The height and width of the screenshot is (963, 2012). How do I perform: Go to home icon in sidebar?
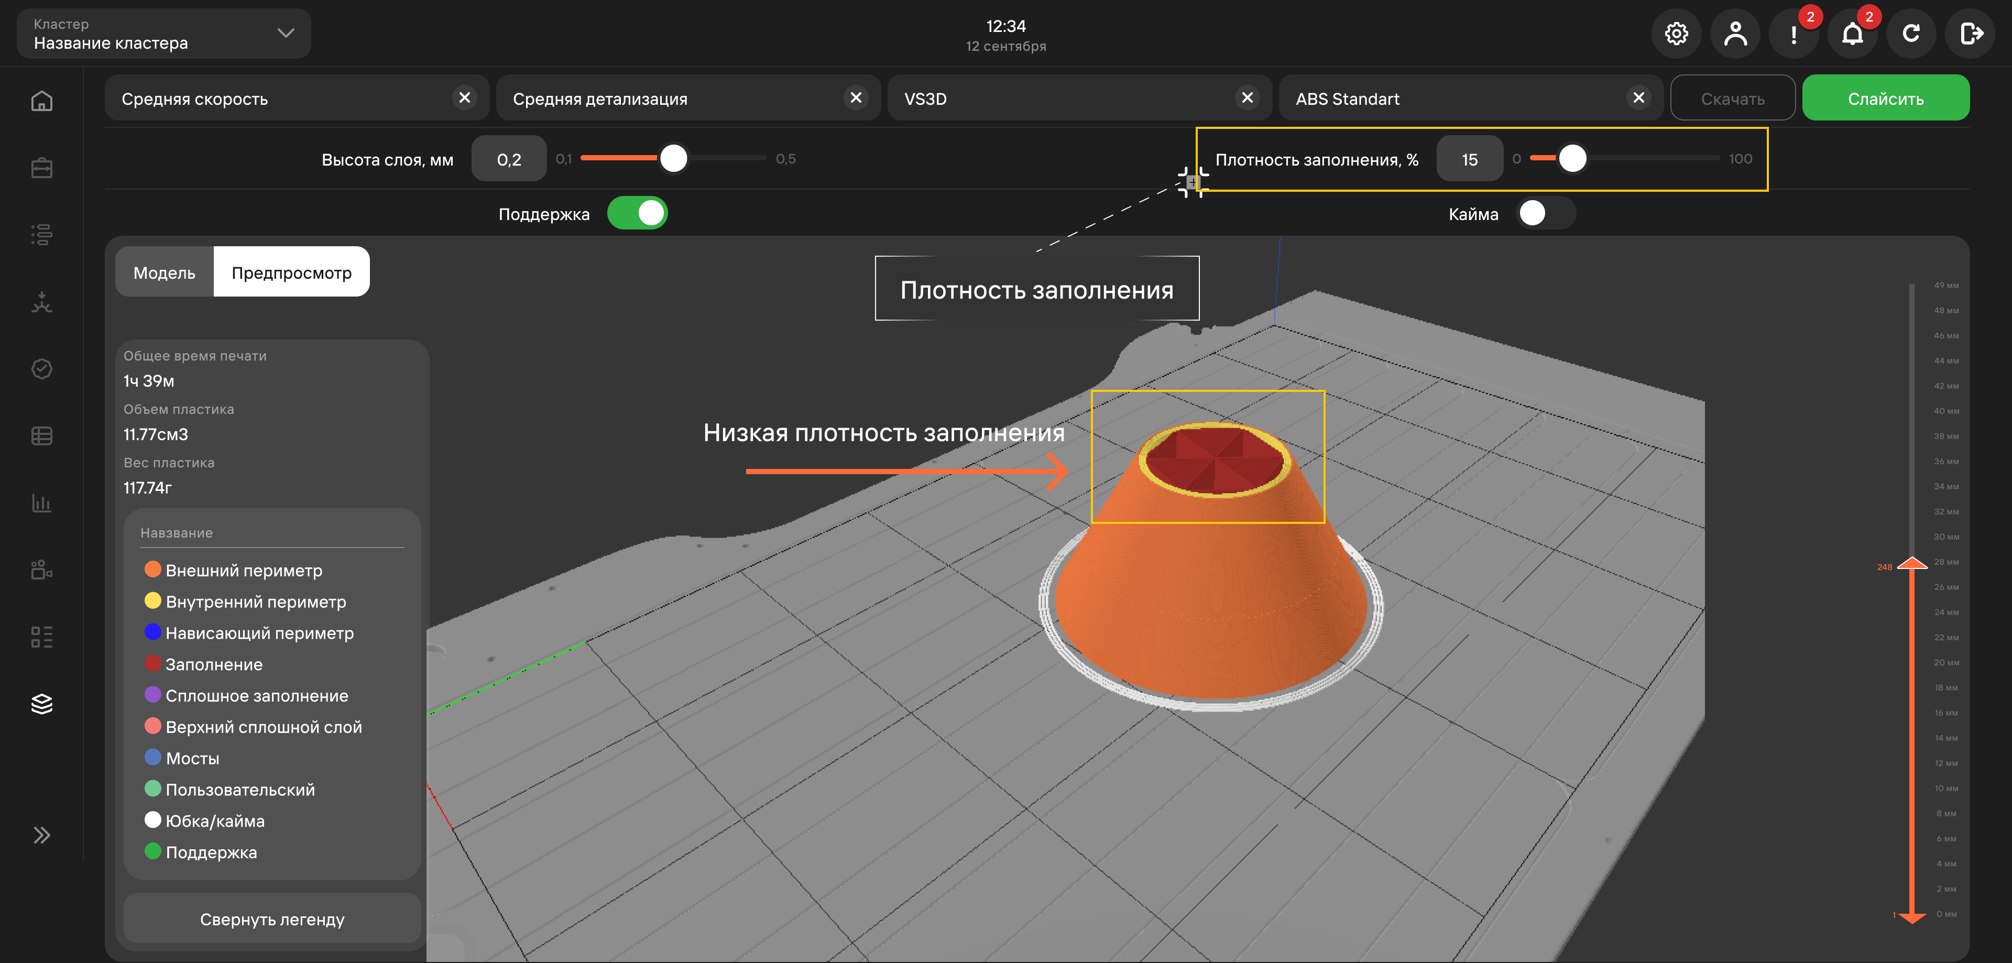[x=41, y=101]
